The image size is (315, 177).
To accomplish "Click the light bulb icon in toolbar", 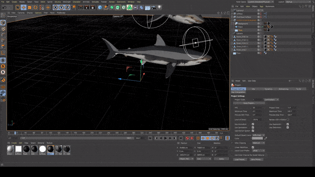I will (159, 7).
